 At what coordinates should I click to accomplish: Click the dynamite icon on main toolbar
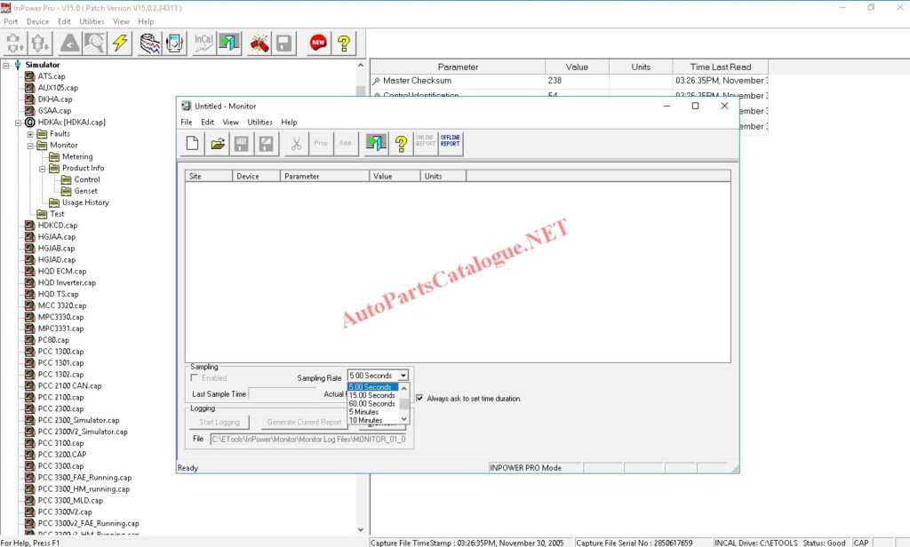pyautogui.click(x=259, y=41)
